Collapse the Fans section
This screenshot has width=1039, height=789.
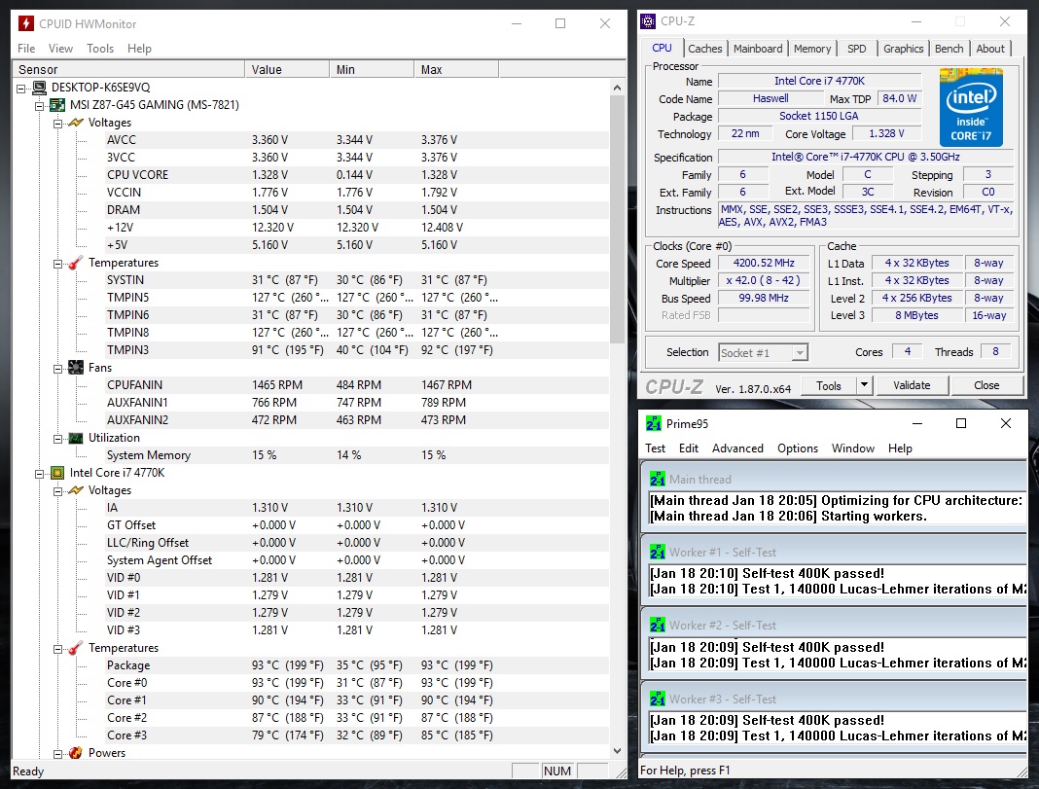[x=58, y=369]
